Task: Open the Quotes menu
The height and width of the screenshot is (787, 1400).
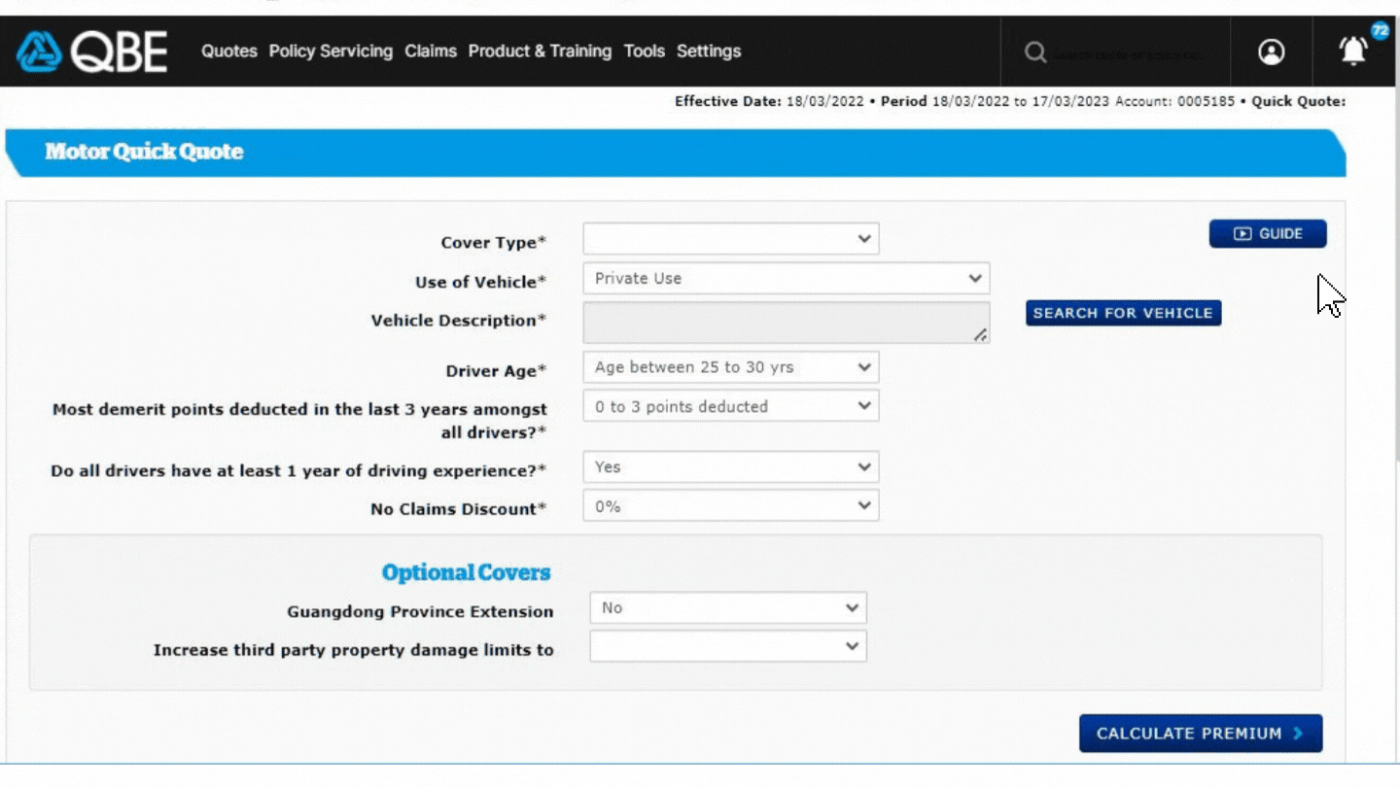Action: click(x=229, y=51)
